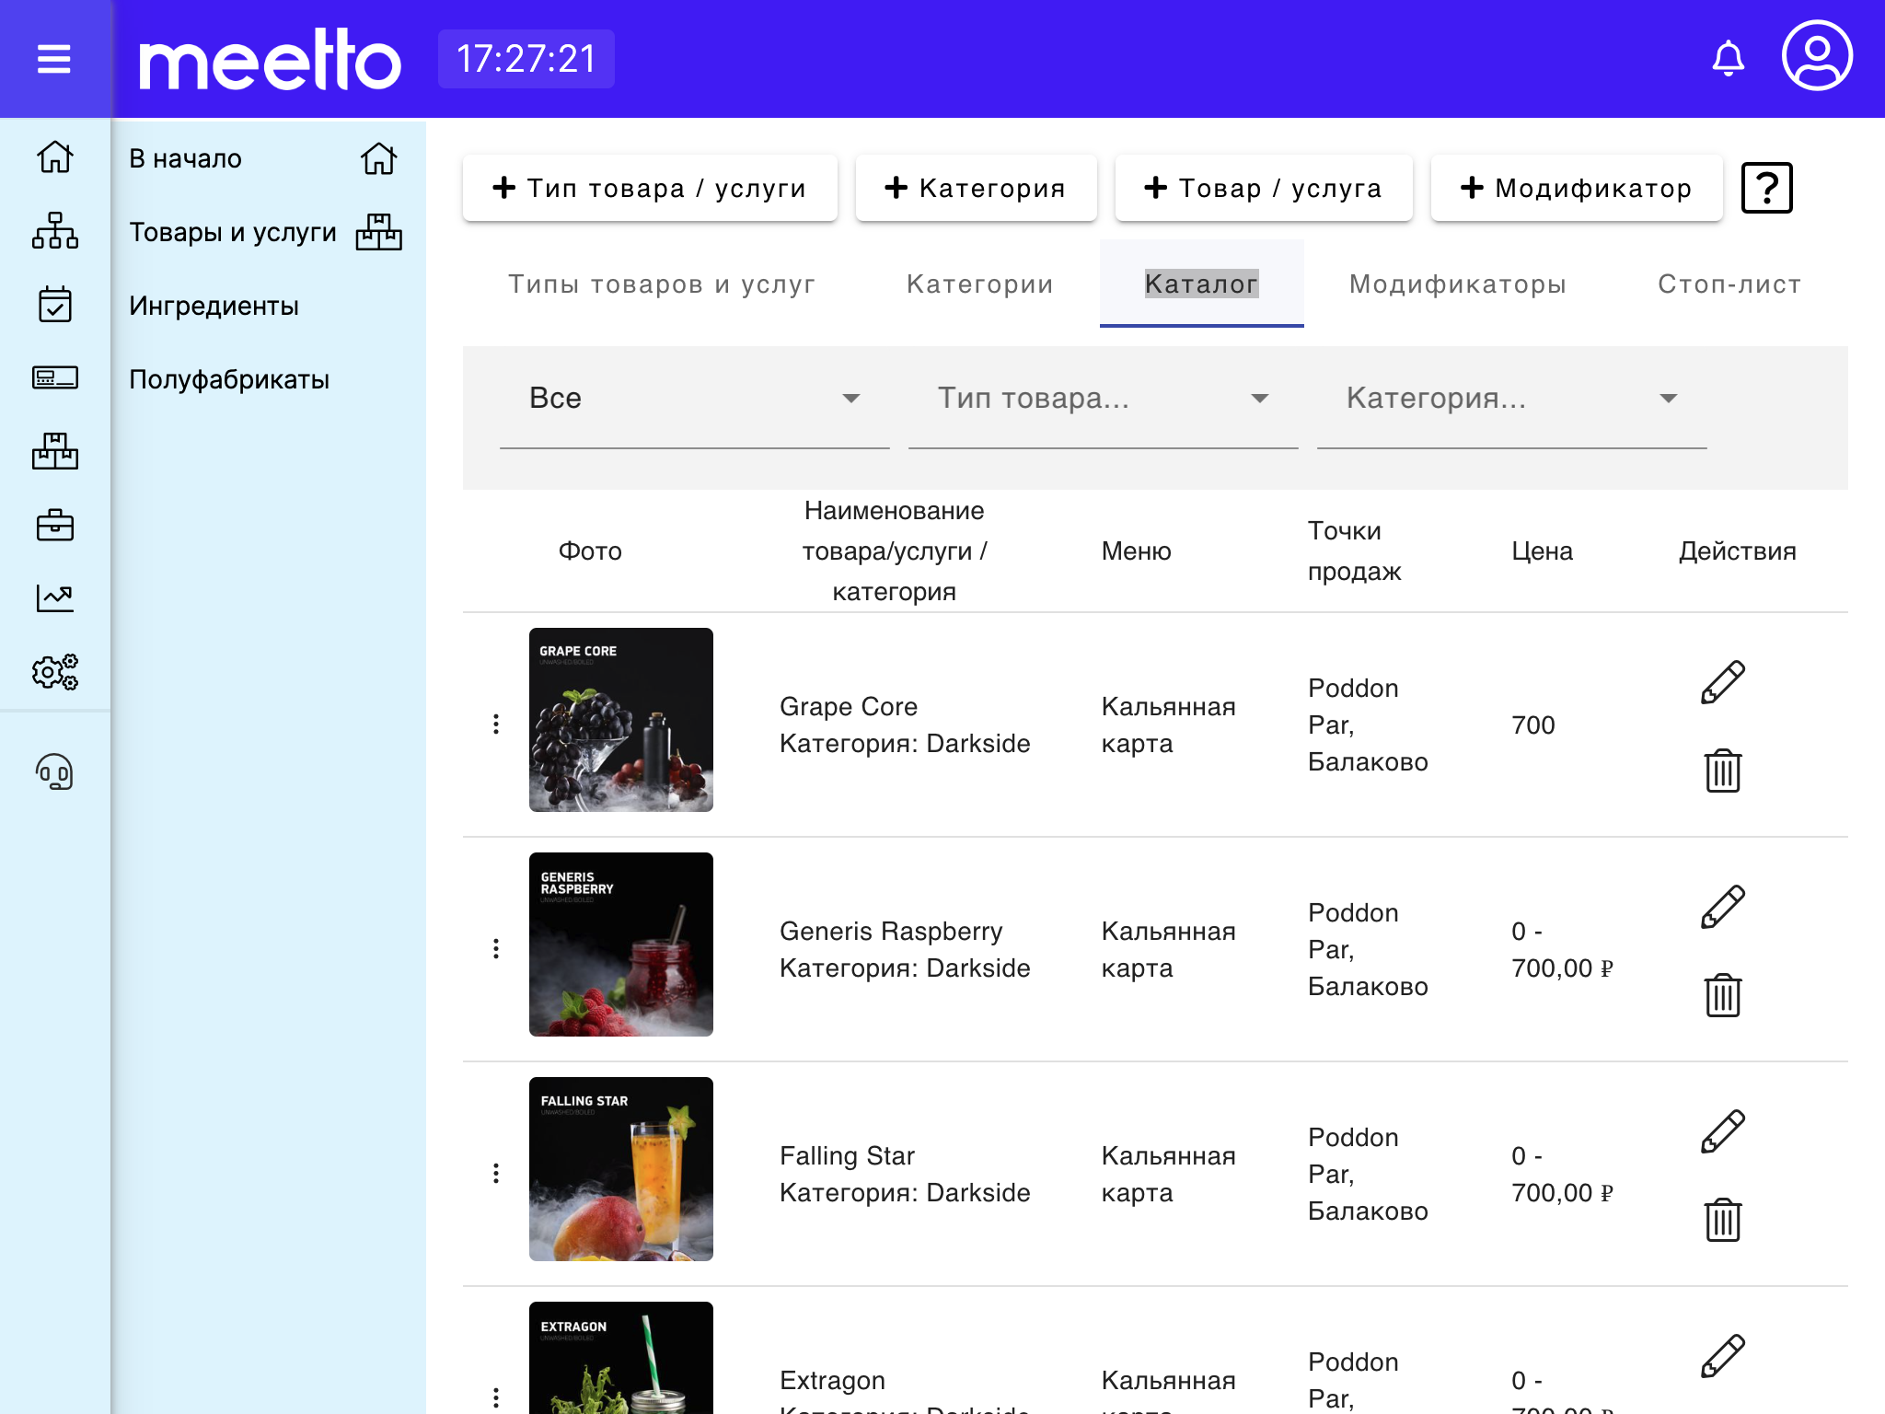Switch to the 'Модификаторы' tab
The height and width of the screenshot is (1414, 1885).
point(1458,284)
